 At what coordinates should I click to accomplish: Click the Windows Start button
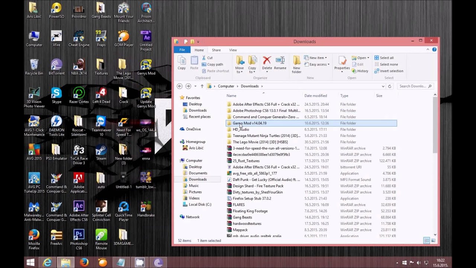[x=30, y=262]
